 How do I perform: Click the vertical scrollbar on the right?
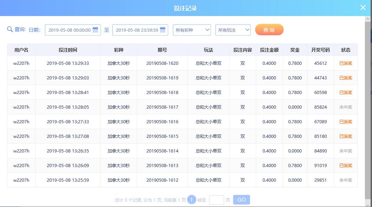(x=368, y=107)
